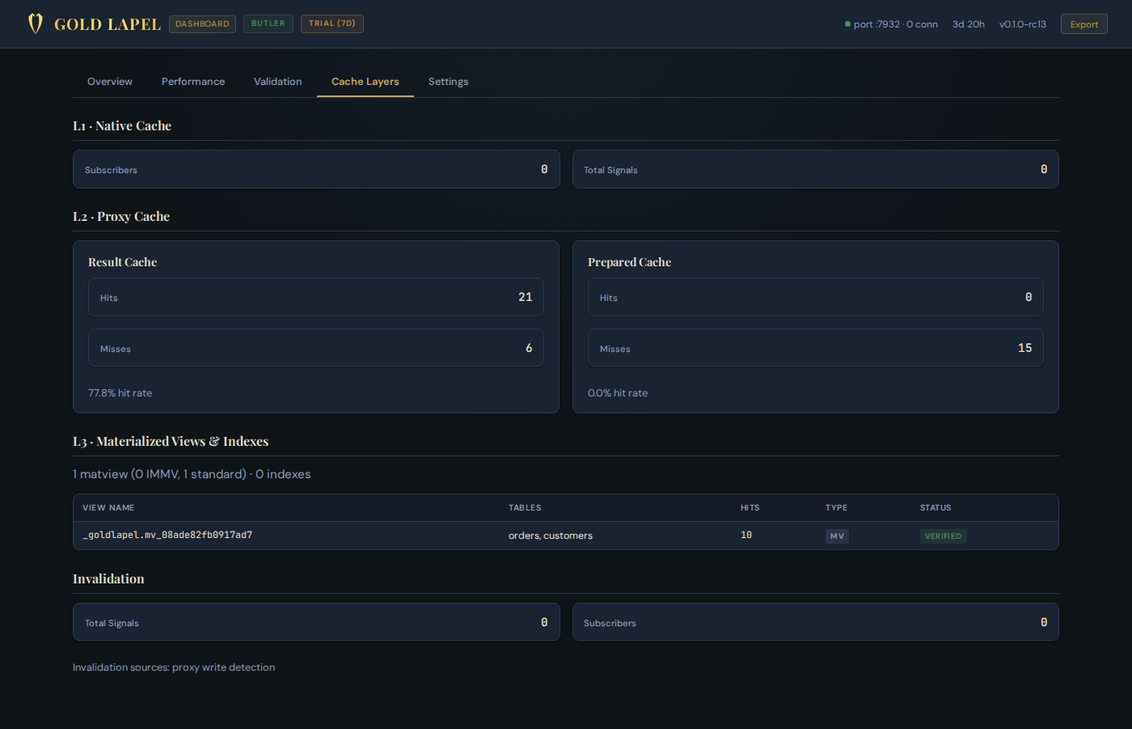
Task: Click the green port status indicator dot
Action: (847, 23)
